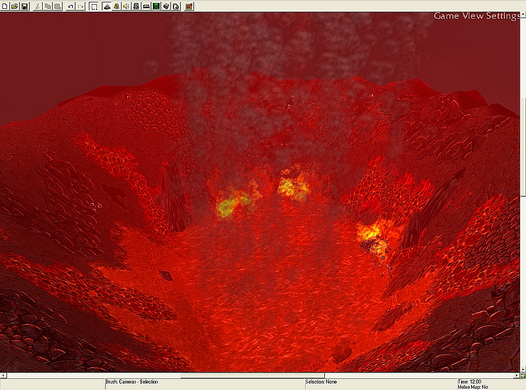Screen dimensions: 526x390
Task: Open the Terrain Editor icon
Action: click(107, 6)
